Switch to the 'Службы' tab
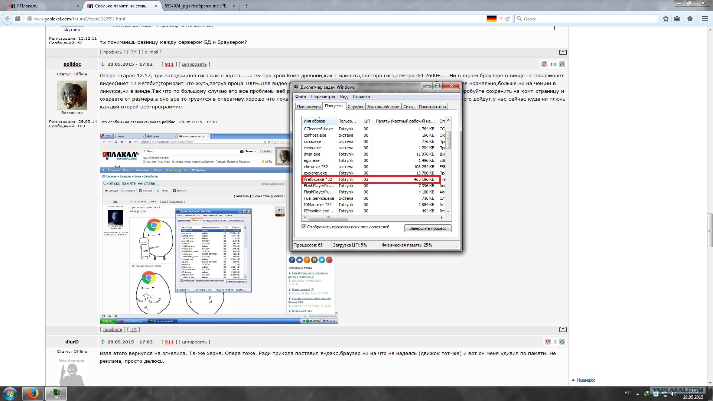Screen dimensions: 713x401 coord(355,107)
